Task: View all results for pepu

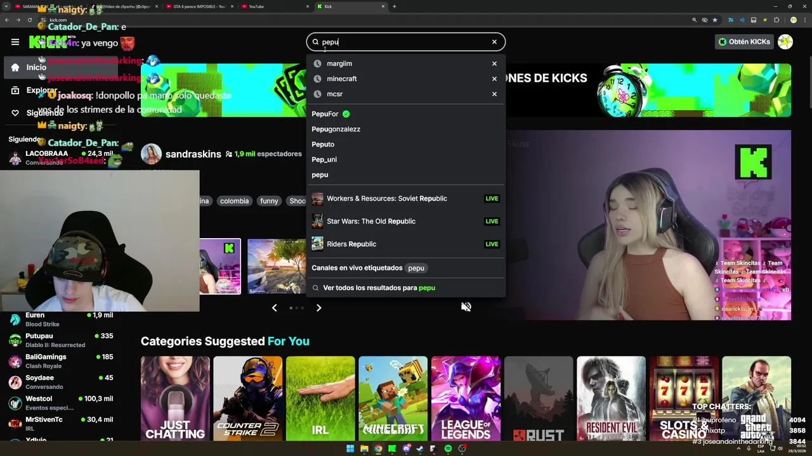Action: [379, 288]
